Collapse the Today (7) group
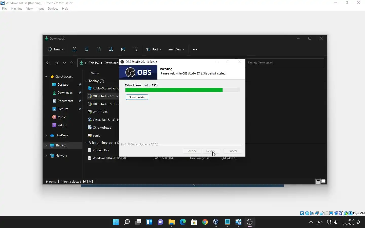The image size is (365, 228). click(86, 81)
